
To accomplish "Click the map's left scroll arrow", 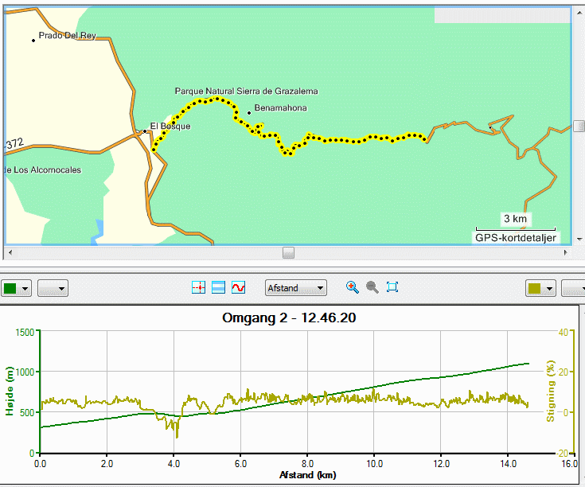I will coord(10,252).
